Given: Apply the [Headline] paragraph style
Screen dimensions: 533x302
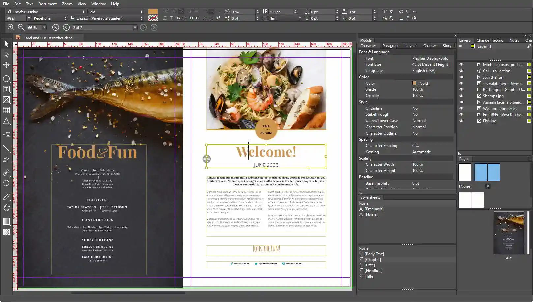Looking at the screenshot, I should coord(373,270).
